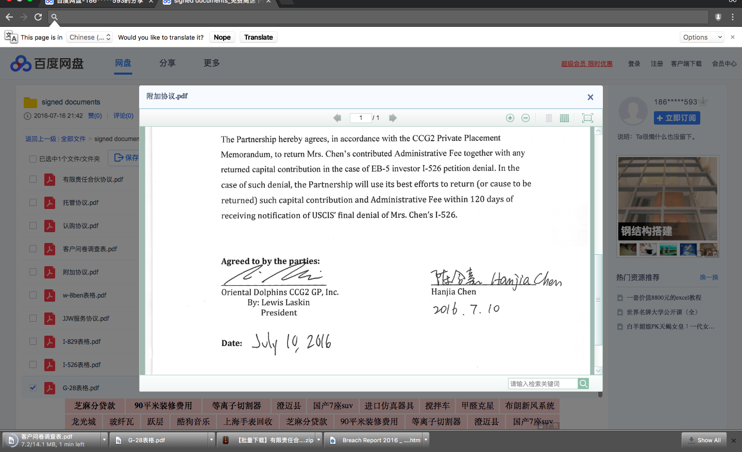
Task: Click the PDF icon for 客户问卷调查表.pdf
Action: tap(49, 249)
